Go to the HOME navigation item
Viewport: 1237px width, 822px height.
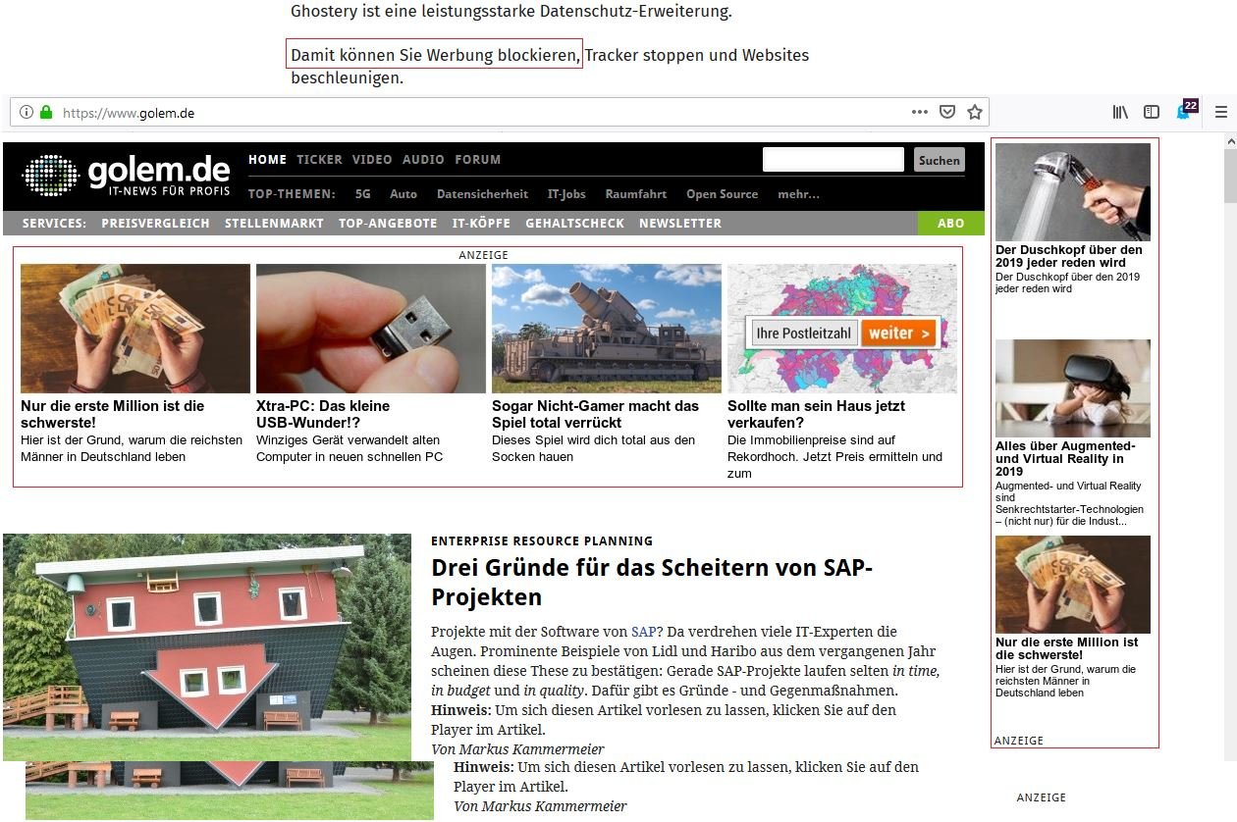click(267, 159)
